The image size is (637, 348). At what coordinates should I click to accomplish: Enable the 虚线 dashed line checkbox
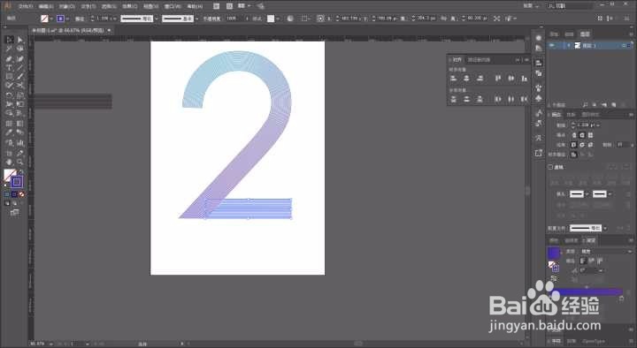(x=550, y=167)
